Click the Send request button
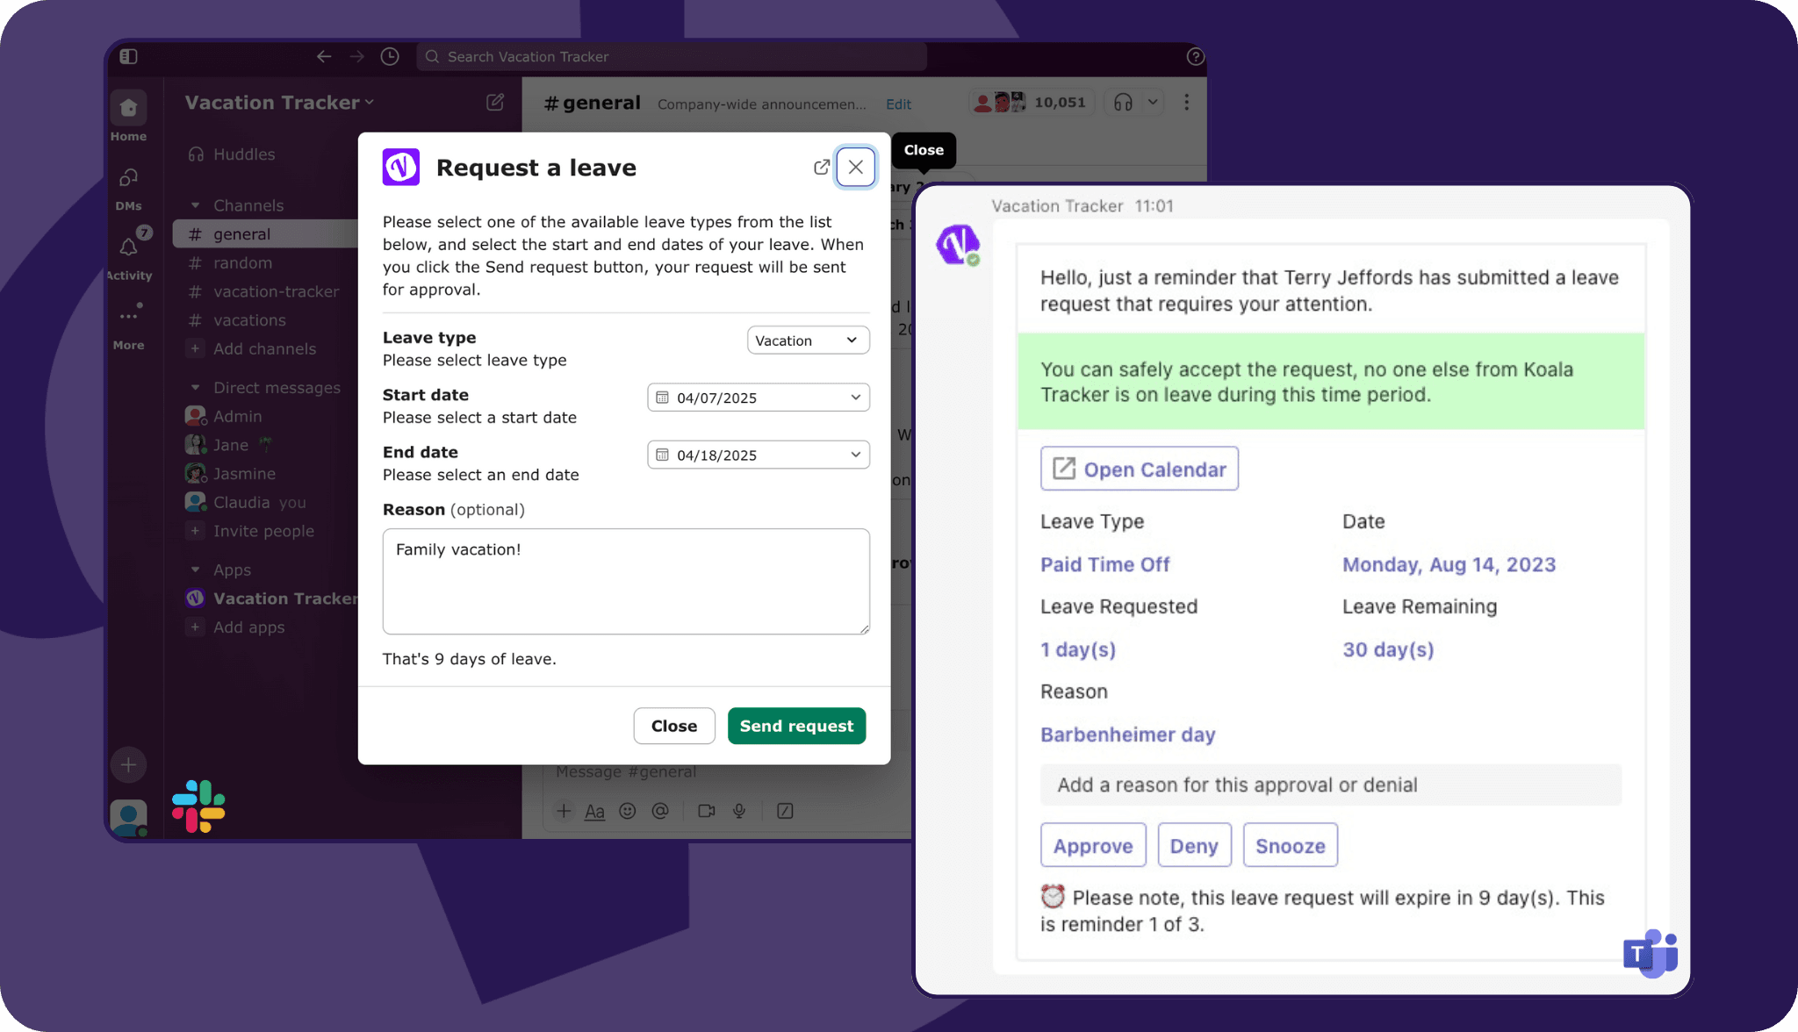 click(796, 726)
